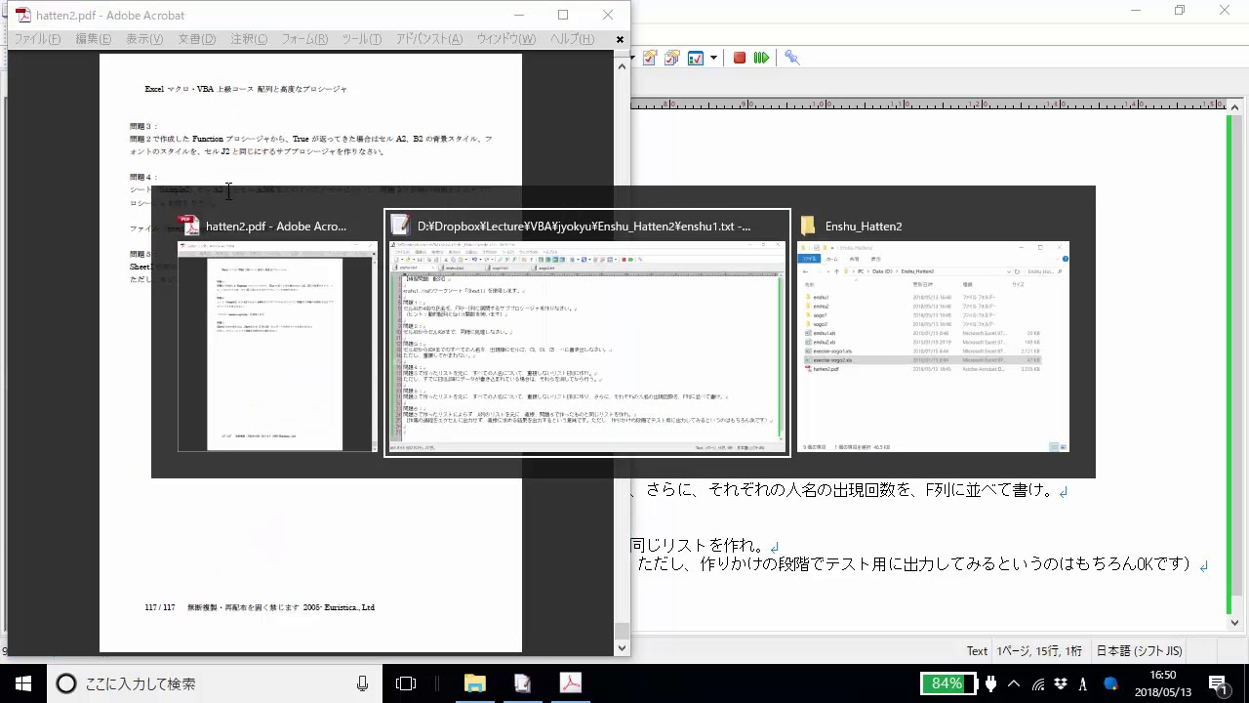
Task: Click the 日本語 (シフトJIS) encoding in status bar
Action: (1139, 651)
